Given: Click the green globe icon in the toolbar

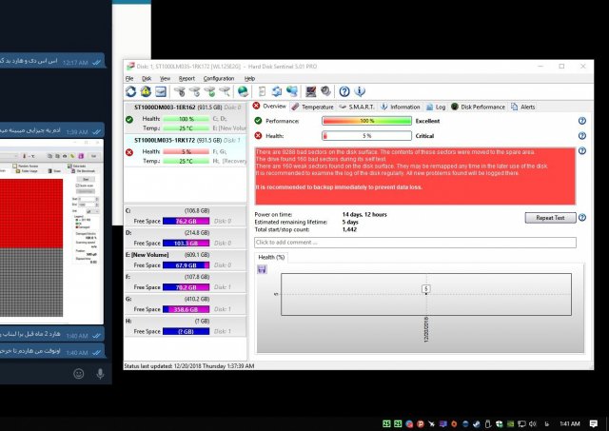Looking at the screenshot, I should click(244, 91).
